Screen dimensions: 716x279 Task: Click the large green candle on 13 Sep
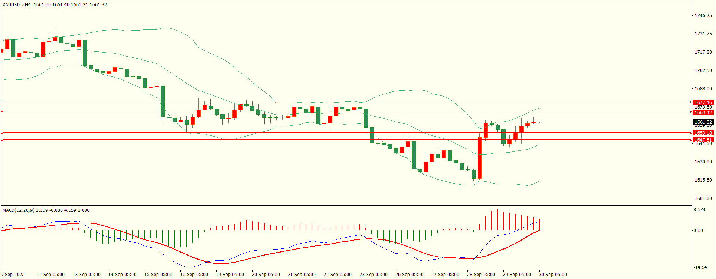coord(85,53)
